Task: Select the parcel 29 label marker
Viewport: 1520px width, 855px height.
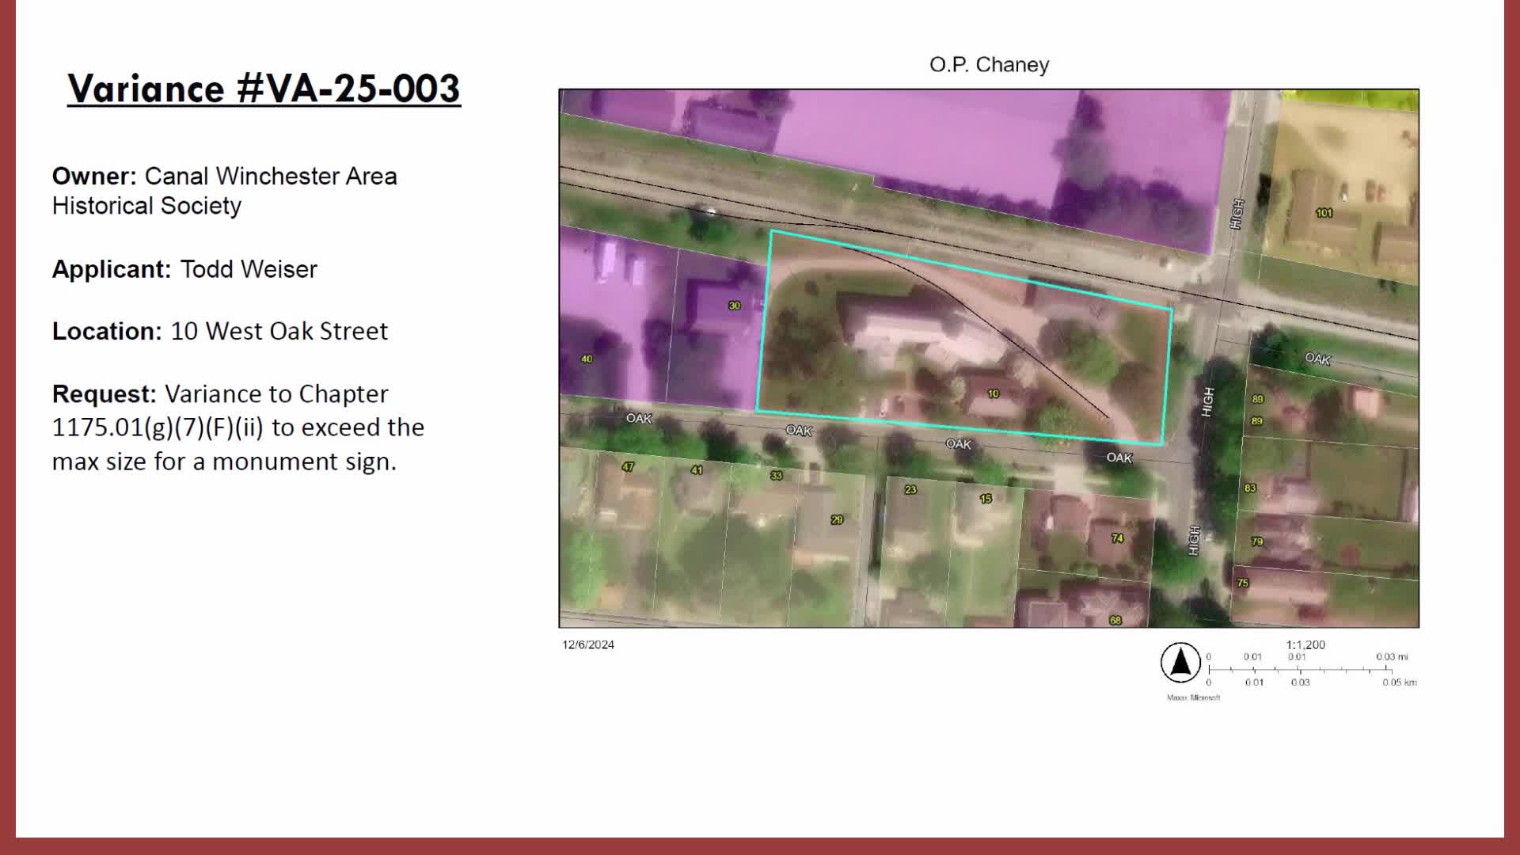Action: point(837,520)
